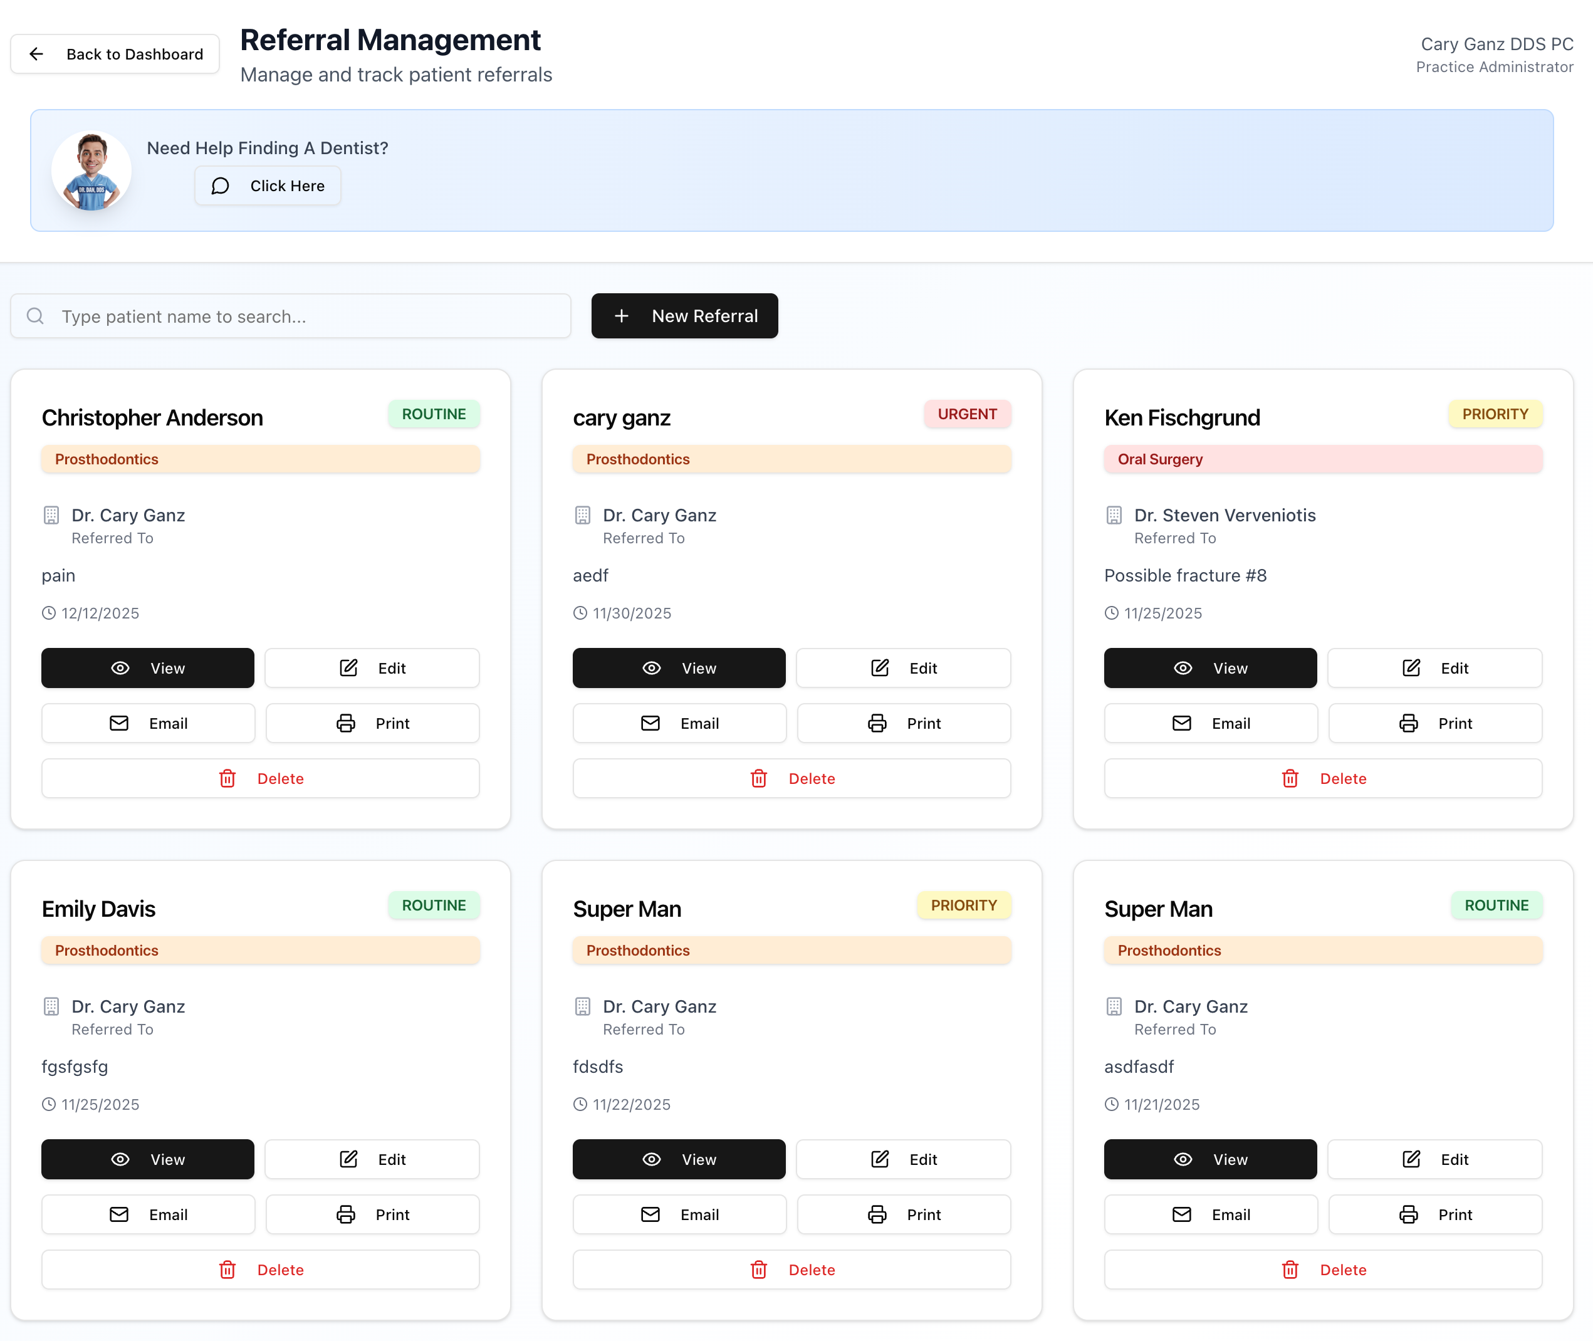This screenshot has width=1593, height=1341.
Task: Click the back arrow icon beside Back to Dashboard
Action: [36, 54]
